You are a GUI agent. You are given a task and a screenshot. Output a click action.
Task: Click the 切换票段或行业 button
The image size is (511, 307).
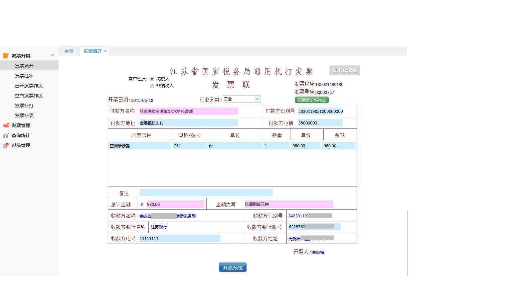click(x=311, y=100)
